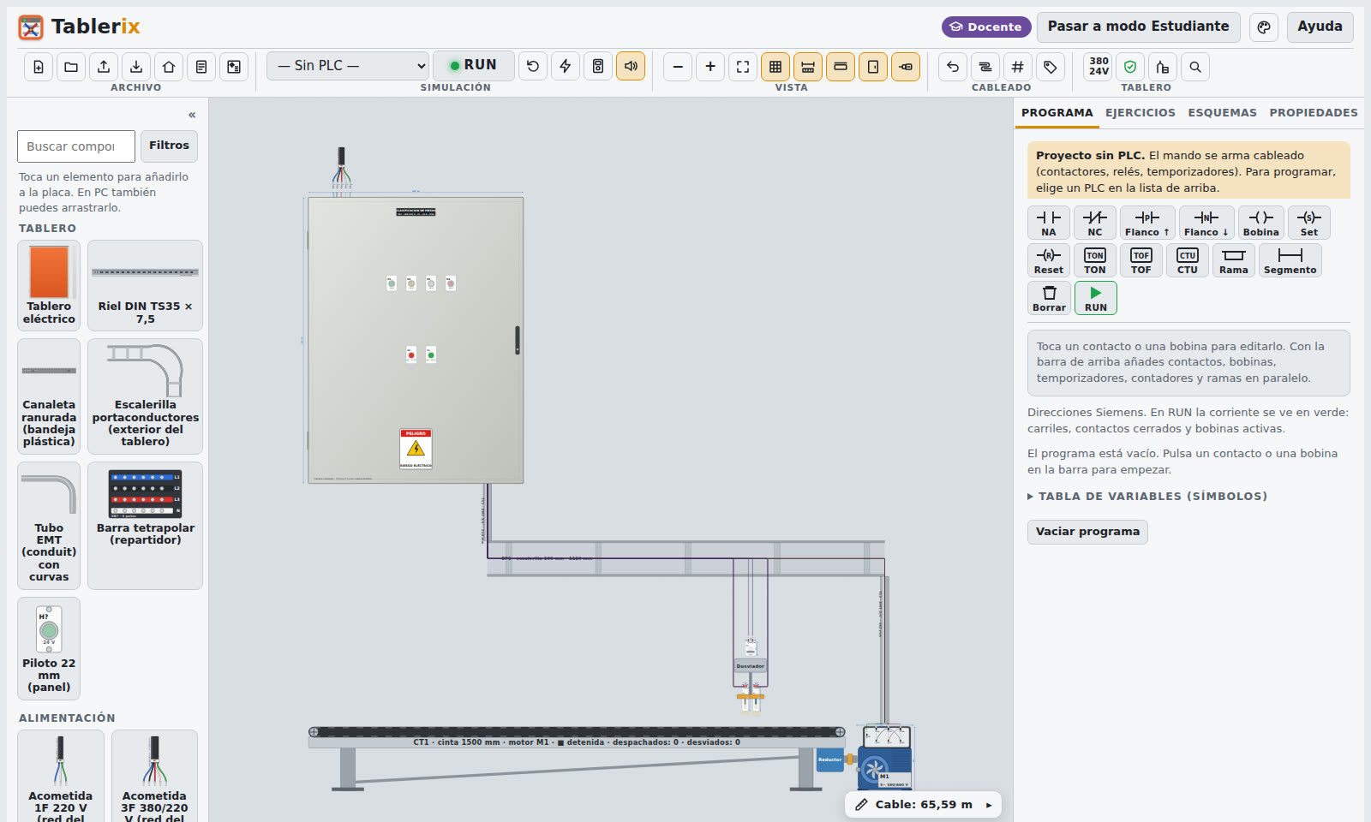The width and height of the screenshot is (1371, 822).
Task: Open the Ayuda help button
Action: tap(1320, 27)
